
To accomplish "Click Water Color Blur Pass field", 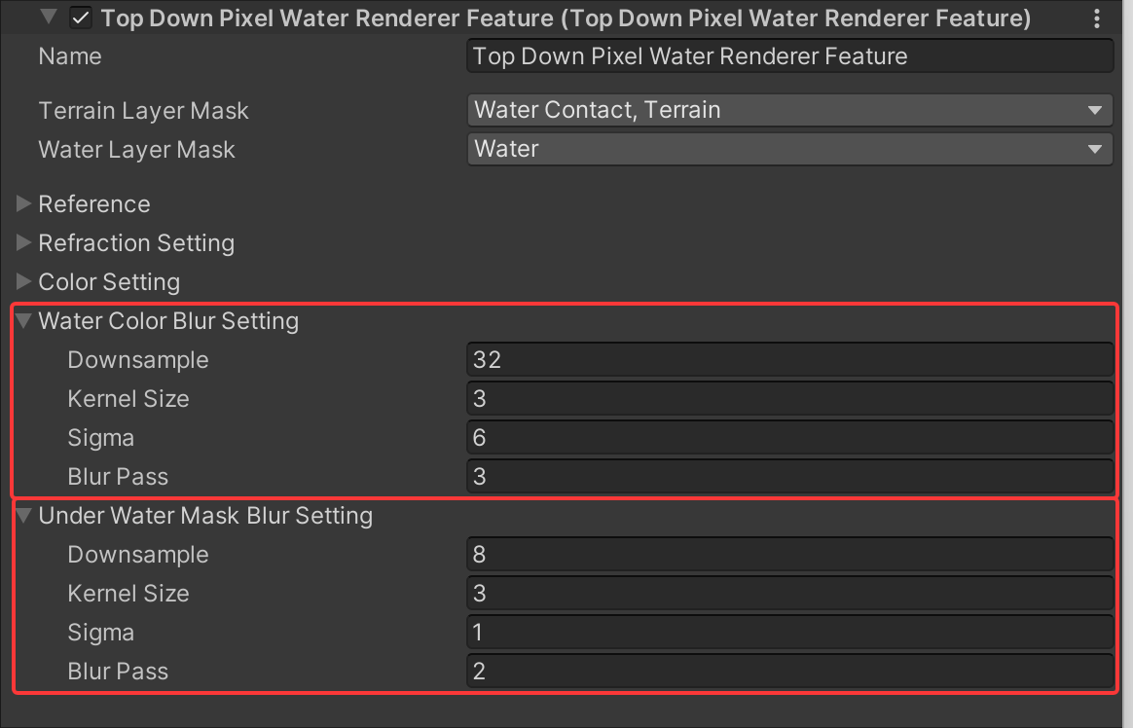I will [x=788, y=476].
